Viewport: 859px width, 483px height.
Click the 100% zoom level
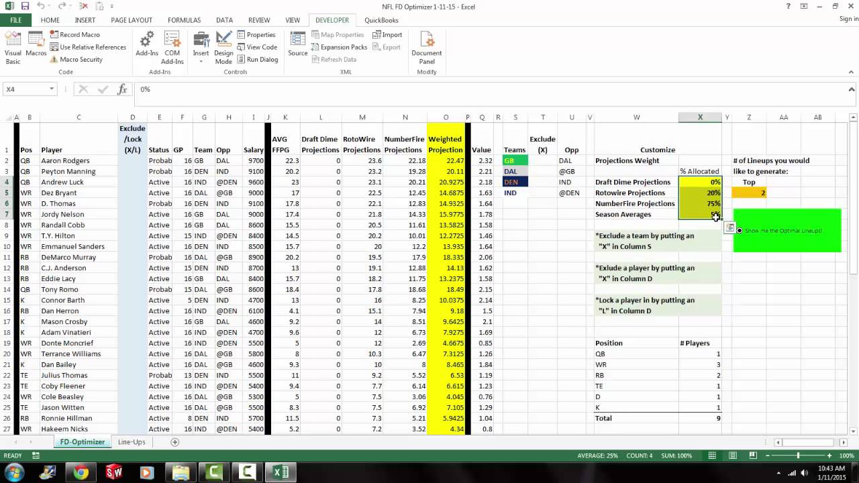point(846,455)
